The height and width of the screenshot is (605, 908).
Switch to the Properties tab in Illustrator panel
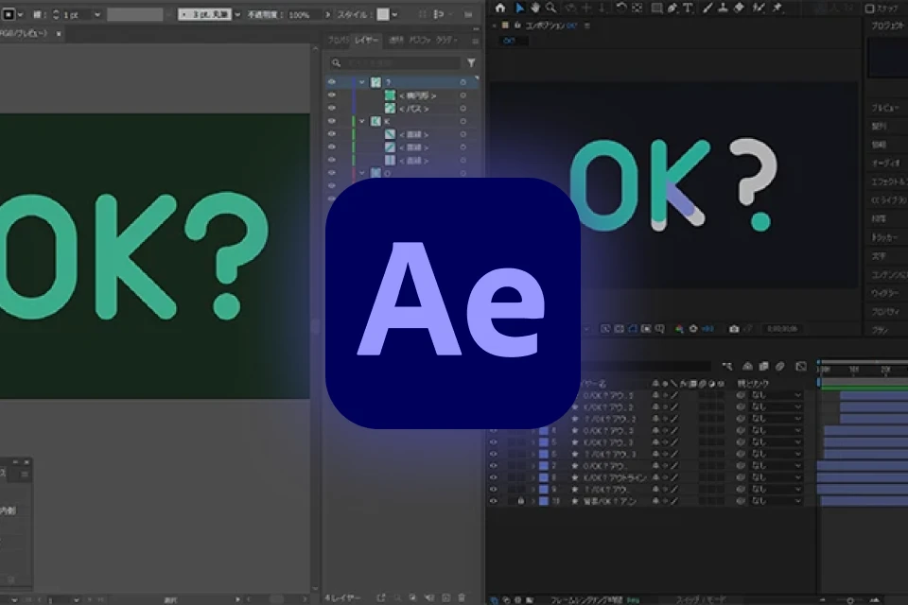pyautogui.click(x=339, y=40)
